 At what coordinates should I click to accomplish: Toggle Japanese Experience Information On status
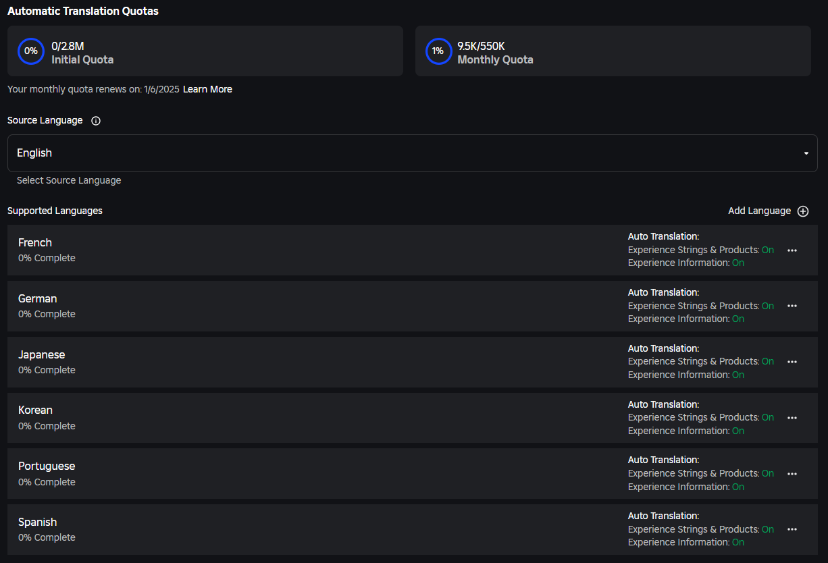738,375
